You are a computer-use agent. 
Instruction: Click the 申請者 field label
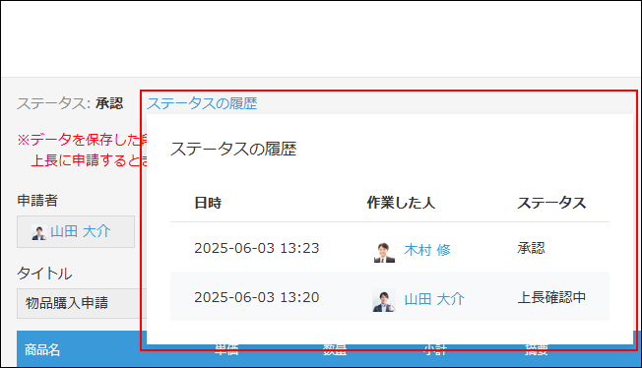(x=37, y=200)
